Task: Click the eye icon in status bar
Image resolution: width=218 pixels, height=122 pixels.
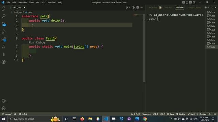Action: 15,114
